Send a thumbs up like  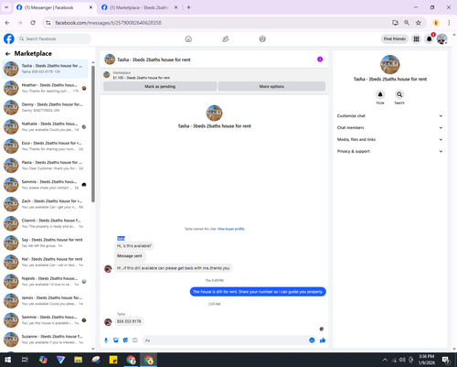(323, 340)
